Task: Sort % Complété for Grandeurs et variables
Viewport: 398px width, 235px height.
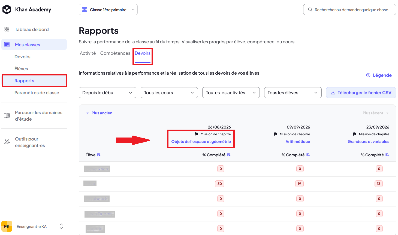Action: [387, 155]
